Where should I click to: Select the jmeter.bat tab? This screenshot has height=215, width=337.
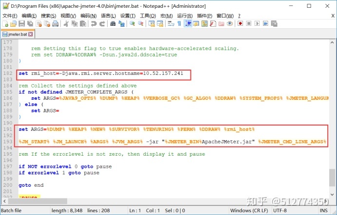click(18, 35)
